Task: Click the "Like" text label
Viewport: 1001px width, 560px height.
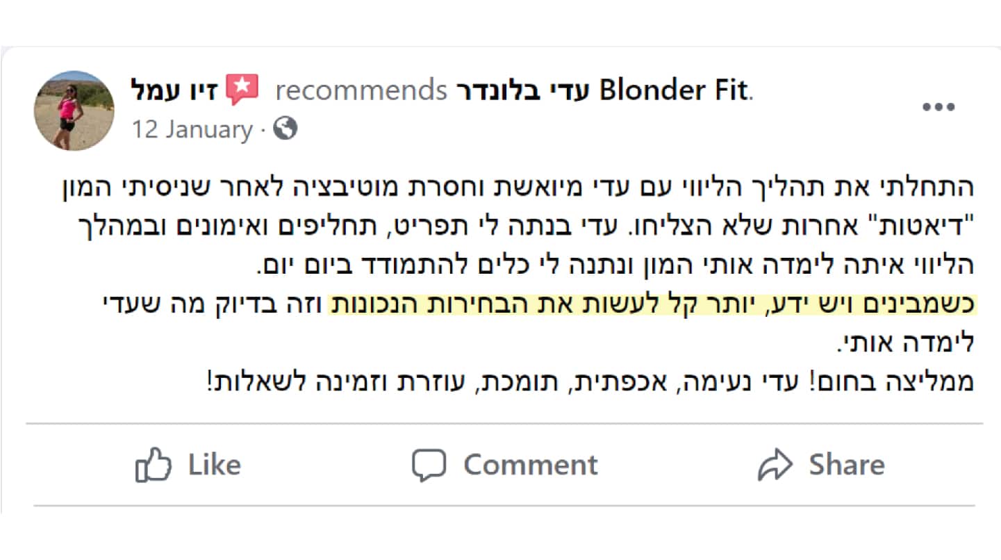Action: pyautogui.click(x=214, y=464)
